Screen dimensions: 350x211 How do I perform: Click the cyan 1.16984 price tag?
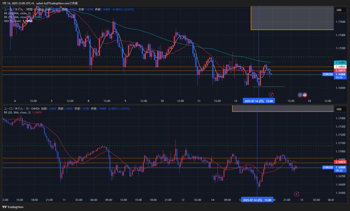point(340,63)
